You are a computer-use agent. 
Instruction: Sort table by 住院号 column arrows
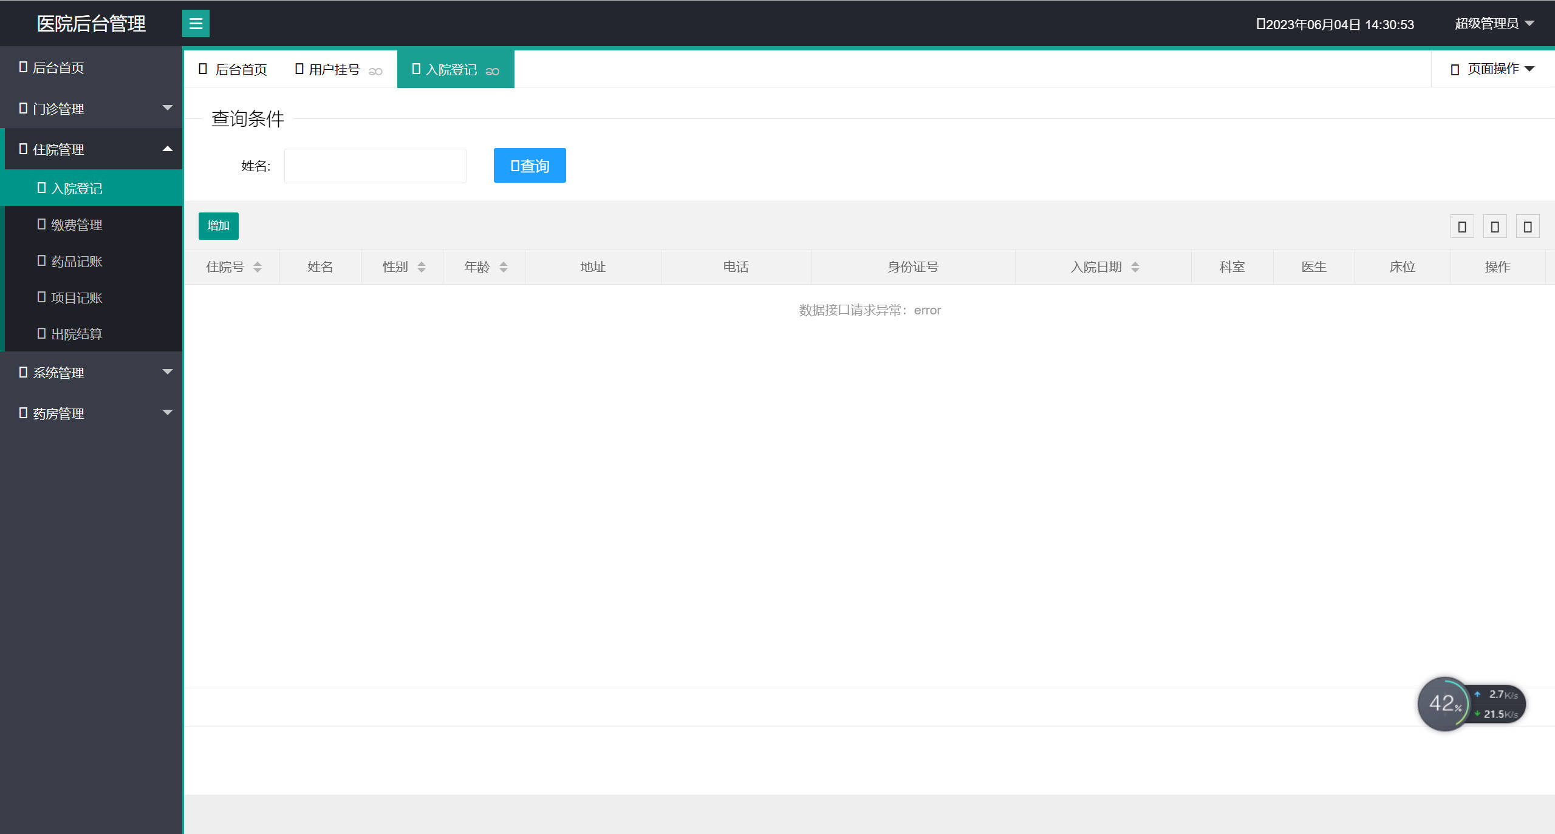click(x=258, y=267)
